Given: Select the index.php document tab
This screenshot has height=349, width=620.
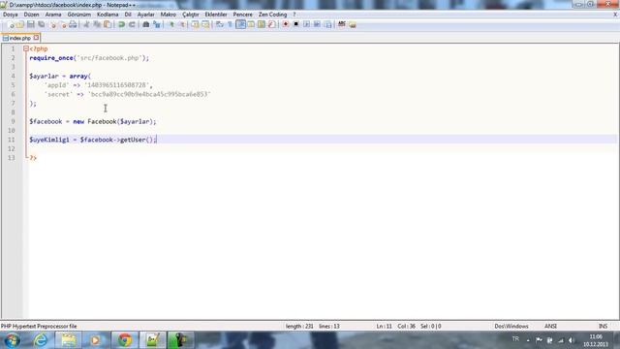Looking at the screenshot, I should 19,38.
